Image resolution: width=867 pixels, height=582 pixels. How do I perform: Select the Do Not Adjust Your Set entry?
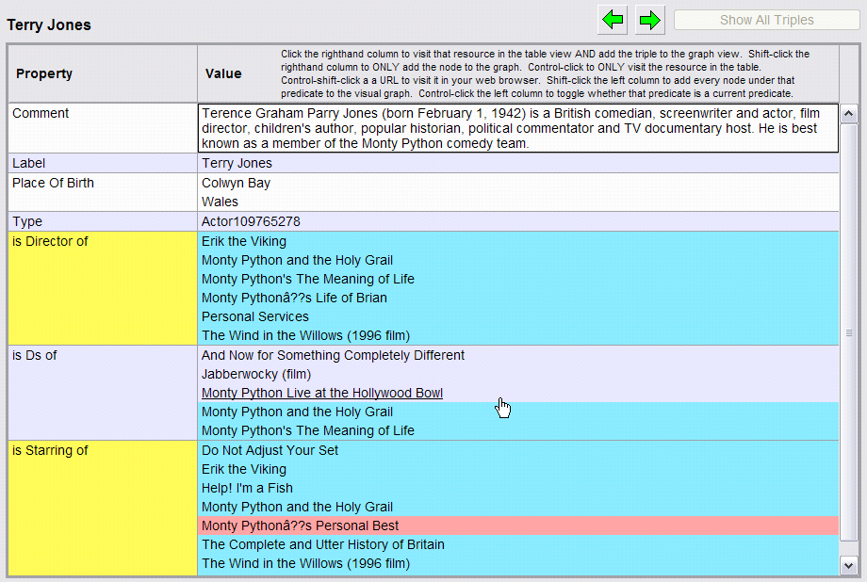point(270,450)
